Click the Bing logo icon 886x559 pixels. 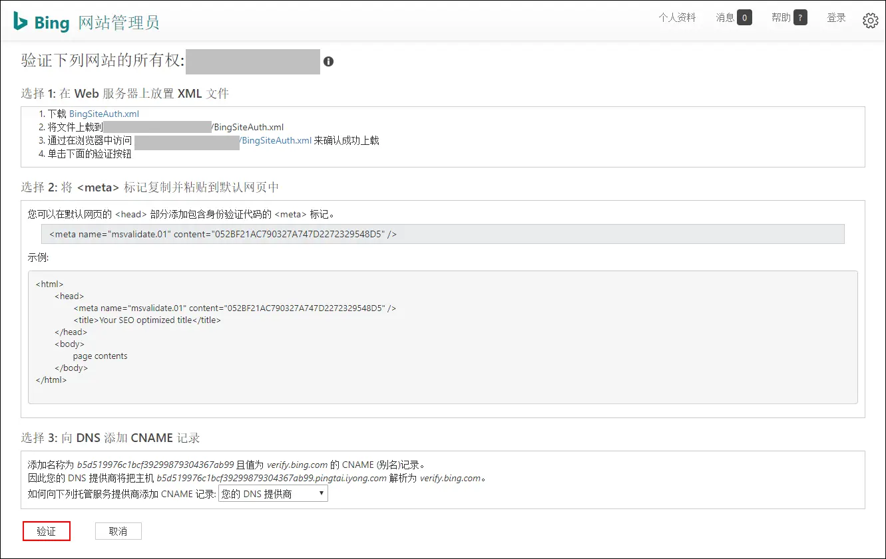(x=21, y=21)
